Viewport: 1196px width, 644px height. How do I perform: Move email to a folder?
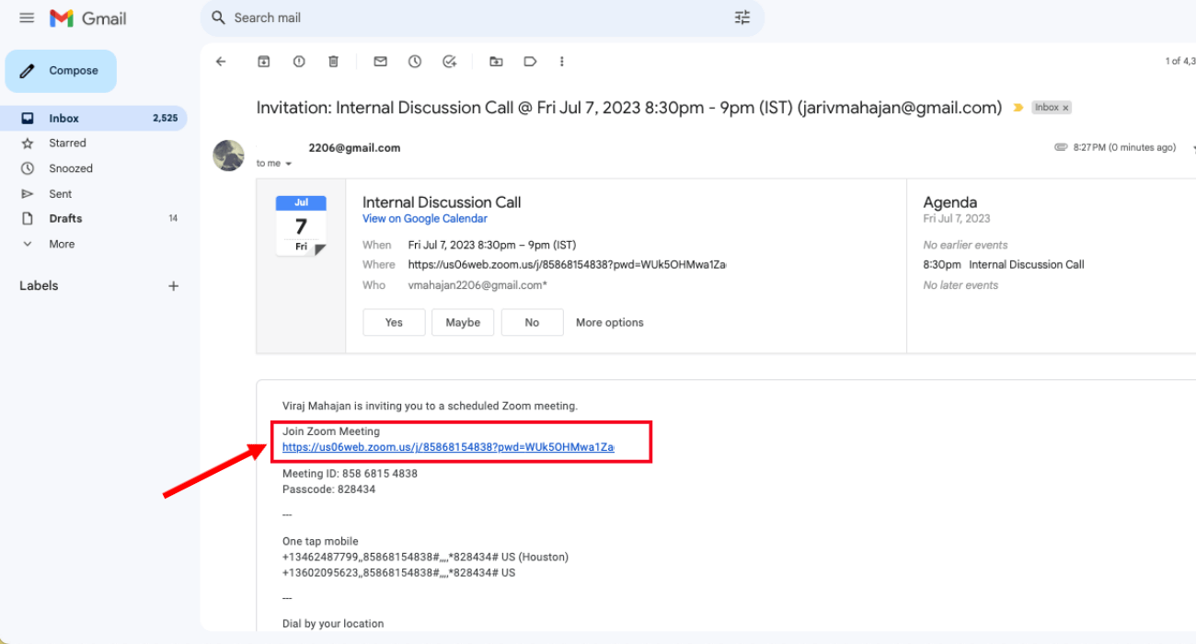point(496,62)
